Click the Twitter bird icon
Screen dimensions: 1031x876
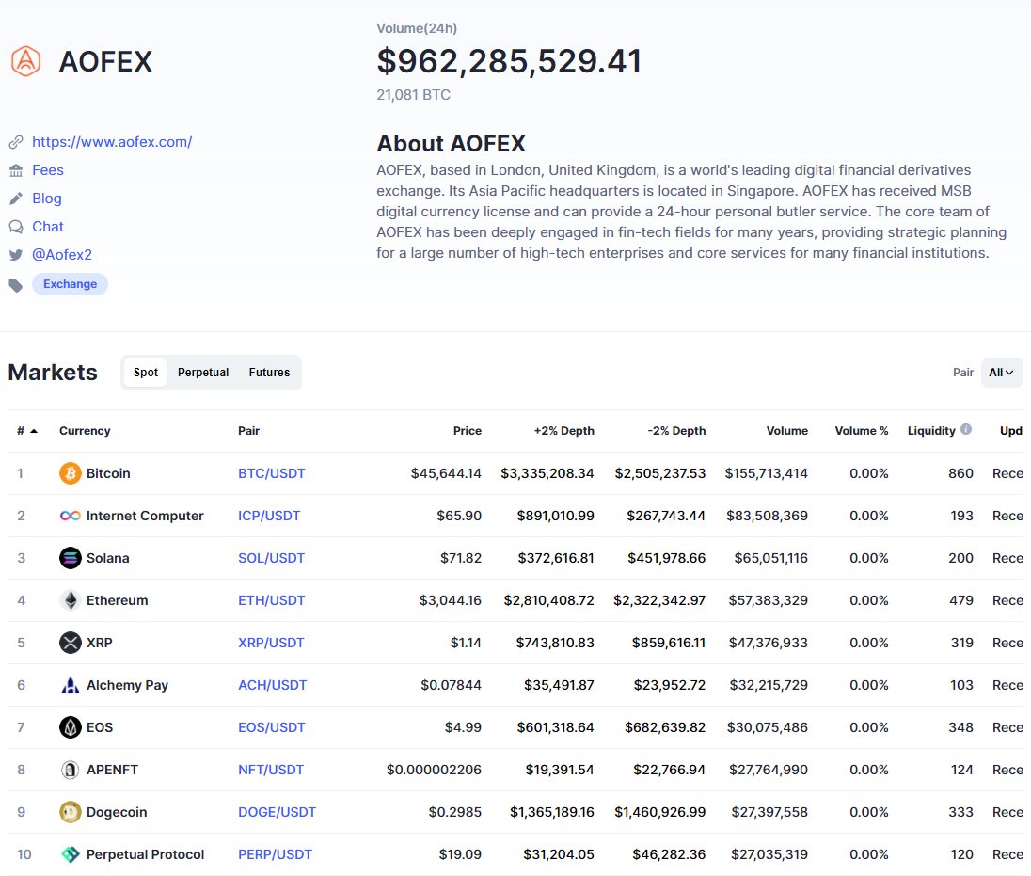click(x=16, y=255)
